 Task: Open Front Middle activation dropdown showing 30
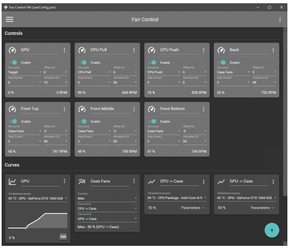[x=125, y=141]
